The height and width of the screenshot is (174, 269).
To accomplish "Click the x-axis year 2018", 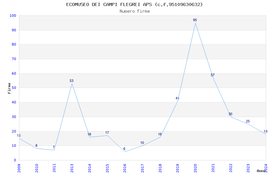I will tap(160, 168).
